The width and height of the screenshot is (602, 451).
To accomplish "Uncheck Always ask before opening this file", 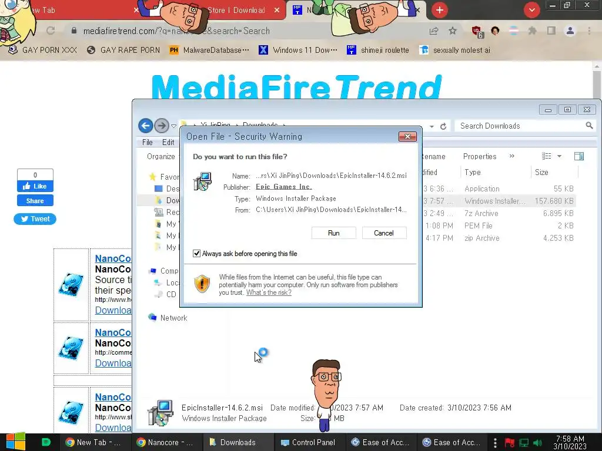I will click(196, 254).
